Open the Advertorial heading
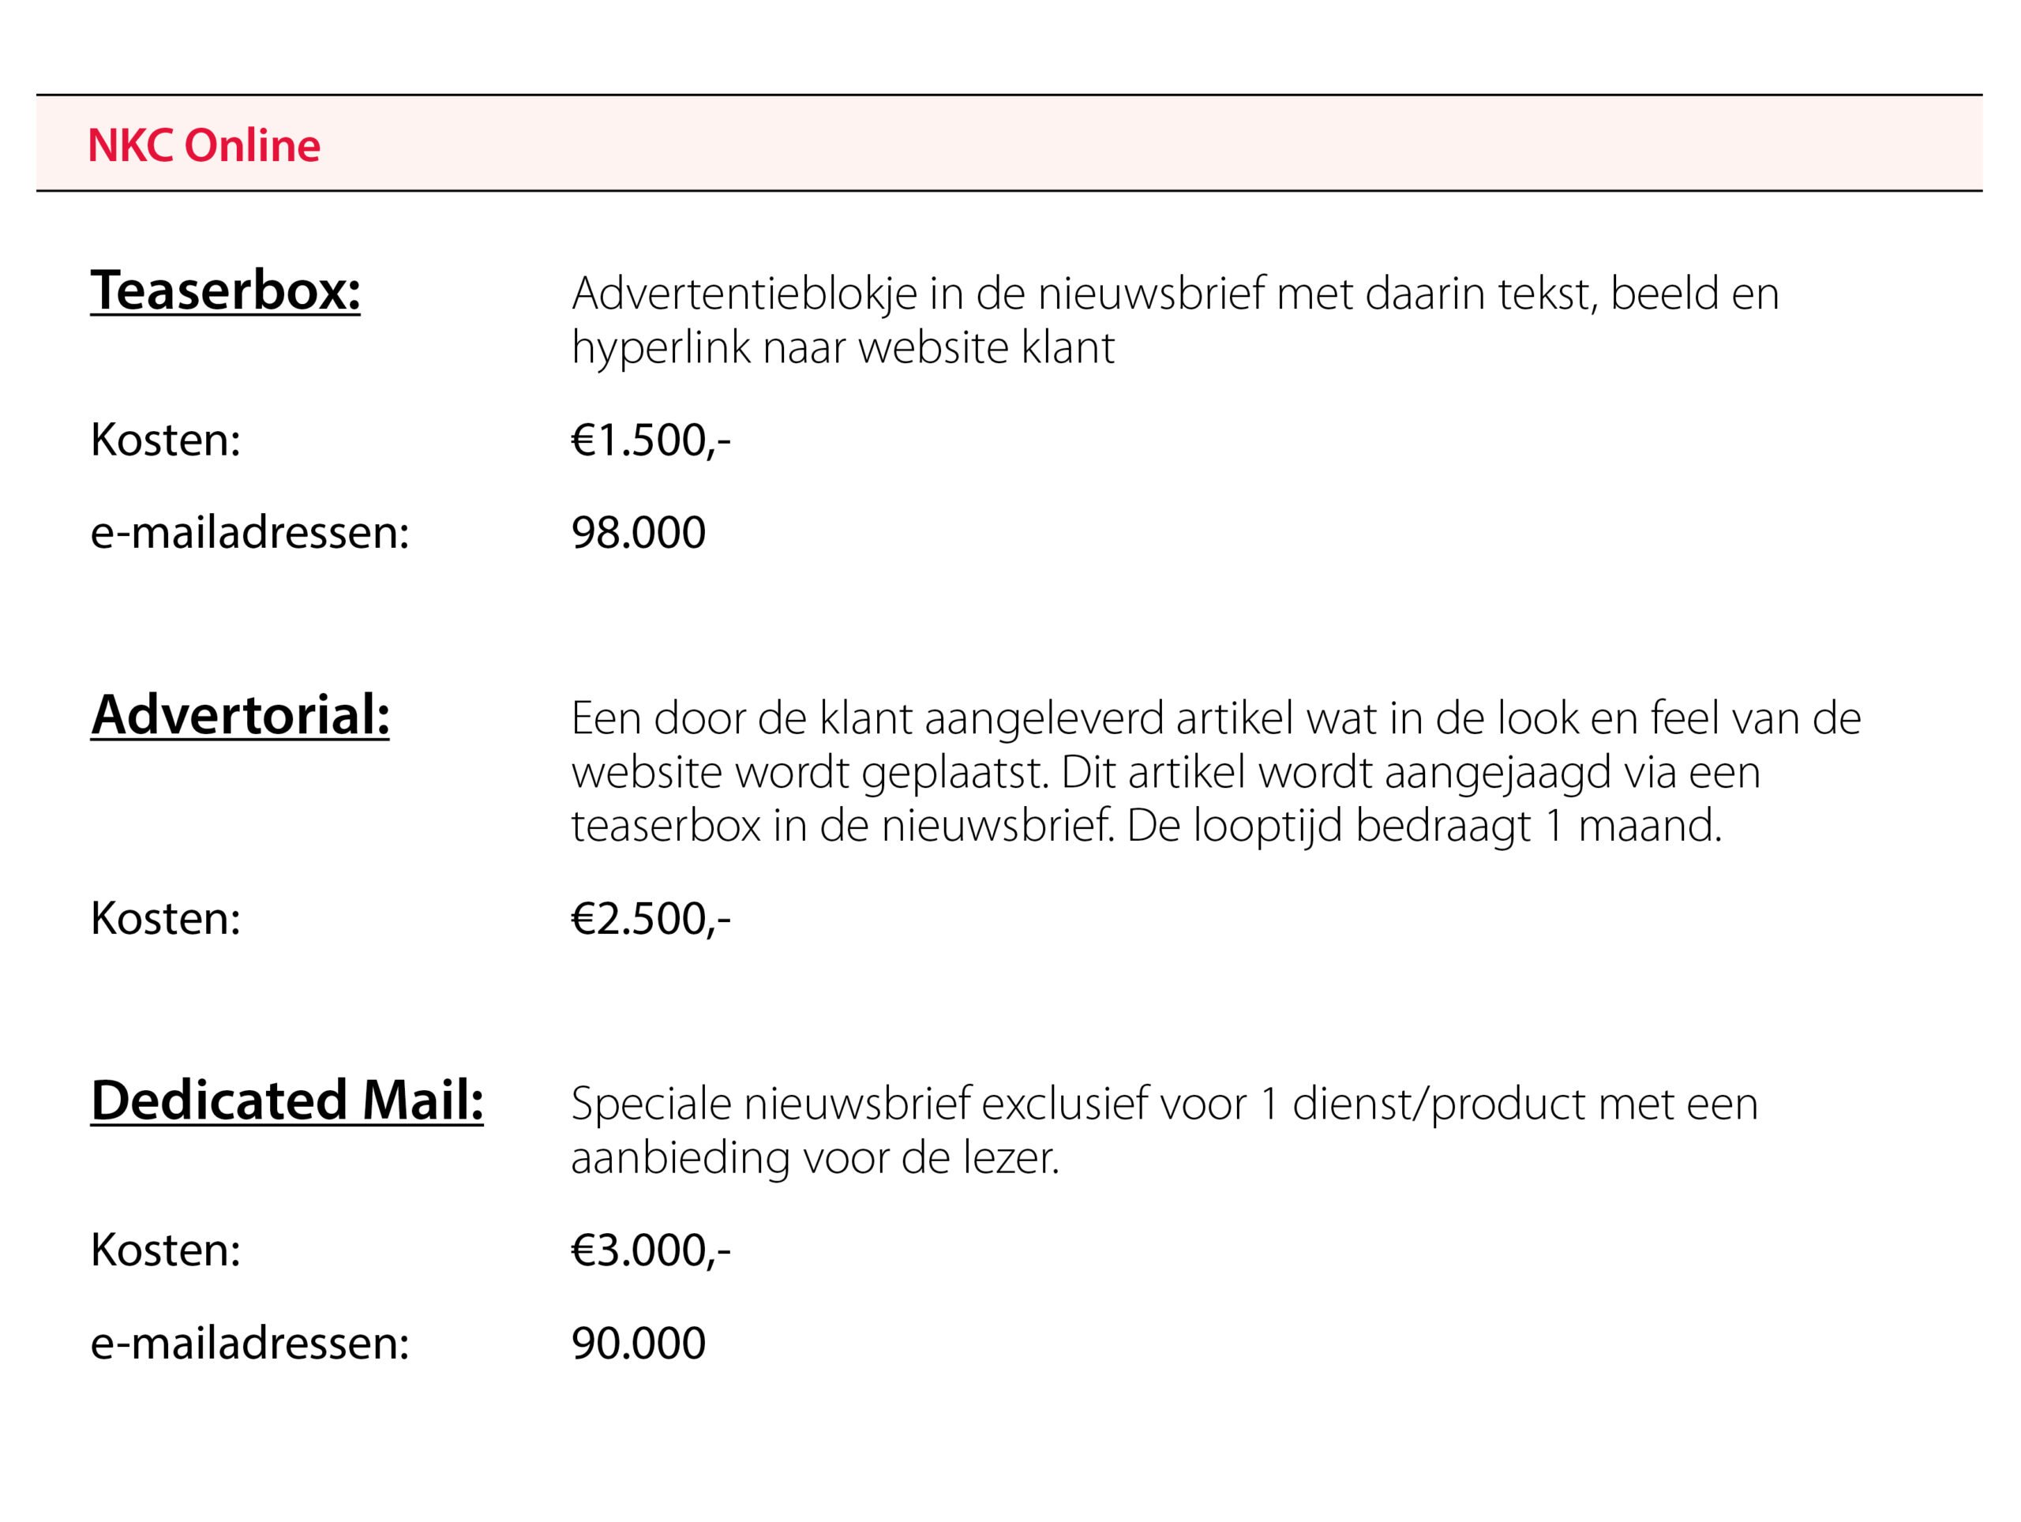 click(240, 714)
